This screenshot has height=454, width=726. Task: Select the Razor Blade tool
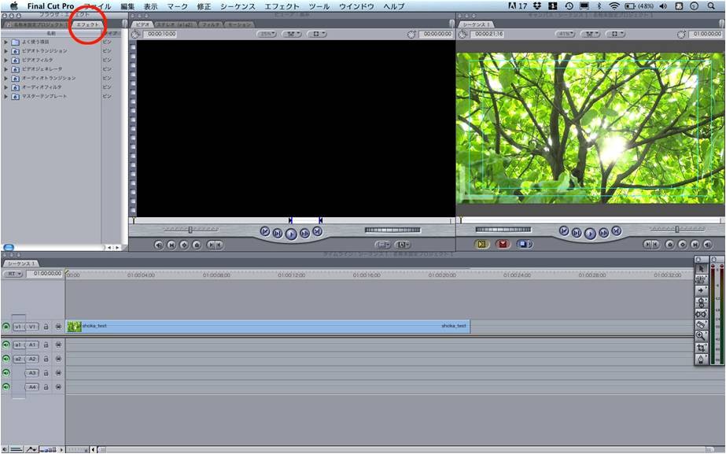[x=701, y=325]
